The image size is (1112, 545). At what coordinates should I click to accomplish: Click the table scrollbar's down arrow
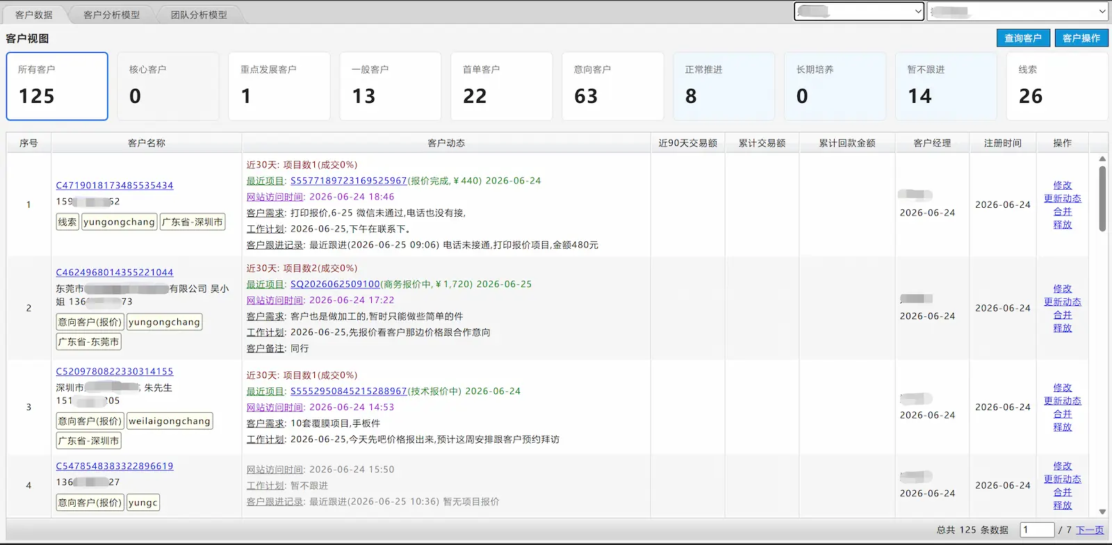click(1102, 512)
